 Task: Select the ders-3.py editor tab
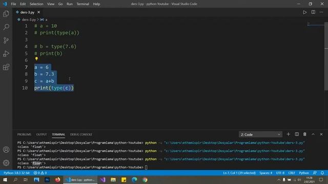point(27,12)
